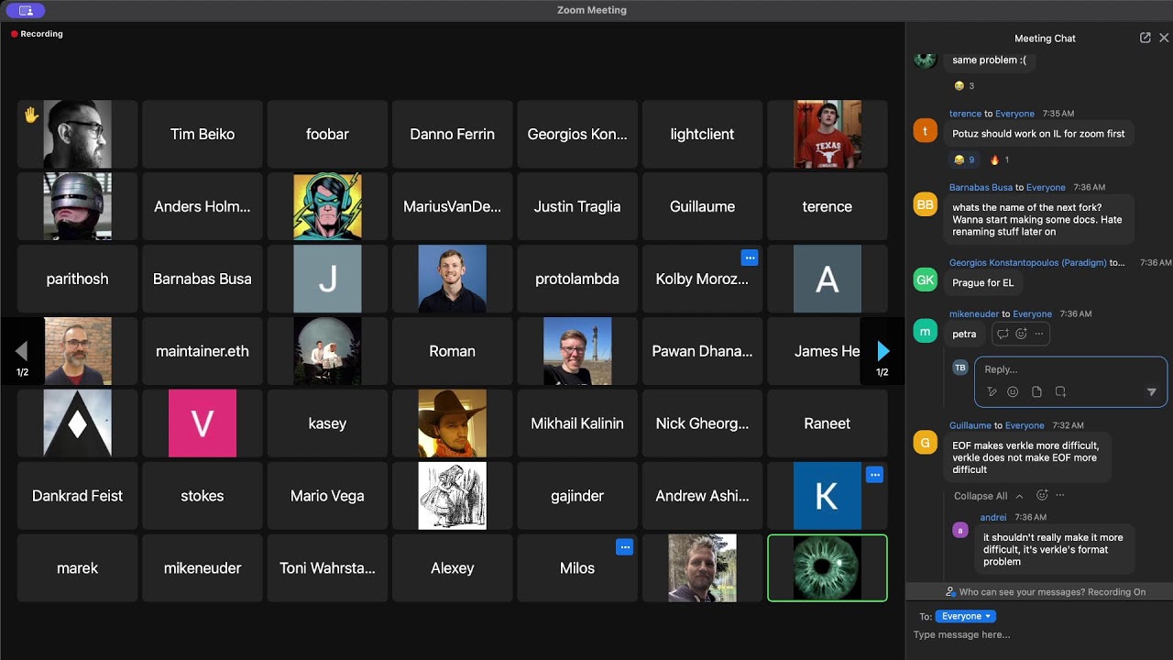Select the letter J avatar tile
This screenshot has width=1173, height=660.
tap(327, 279)
